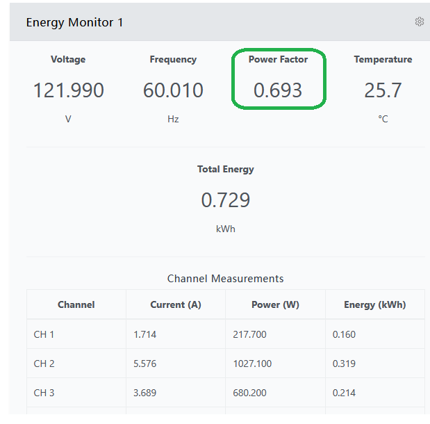Select the Voltage reading 121.990
The image size is (430, 424).
[68, 90]
